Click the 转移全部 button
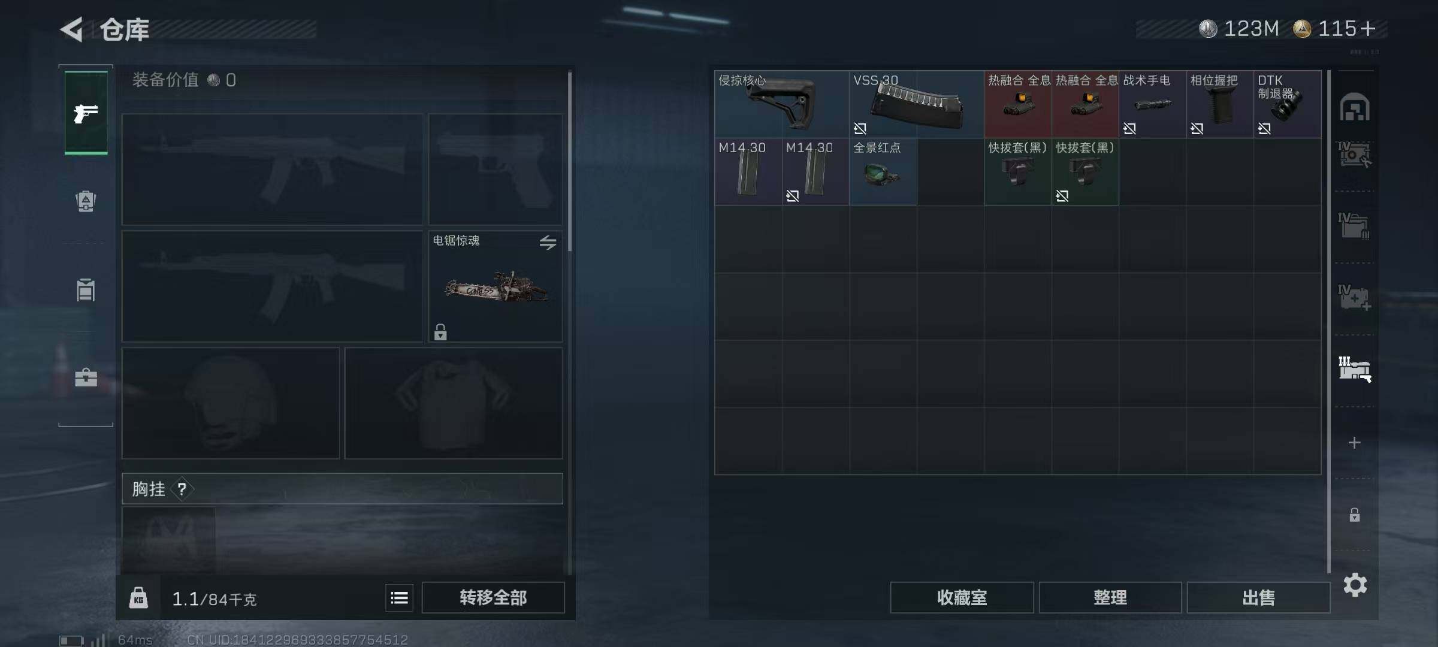 coord(493,597)
